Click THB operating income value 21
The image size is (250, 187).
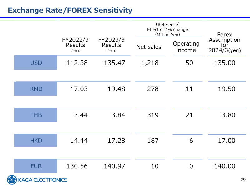click(x=189, y=115)
